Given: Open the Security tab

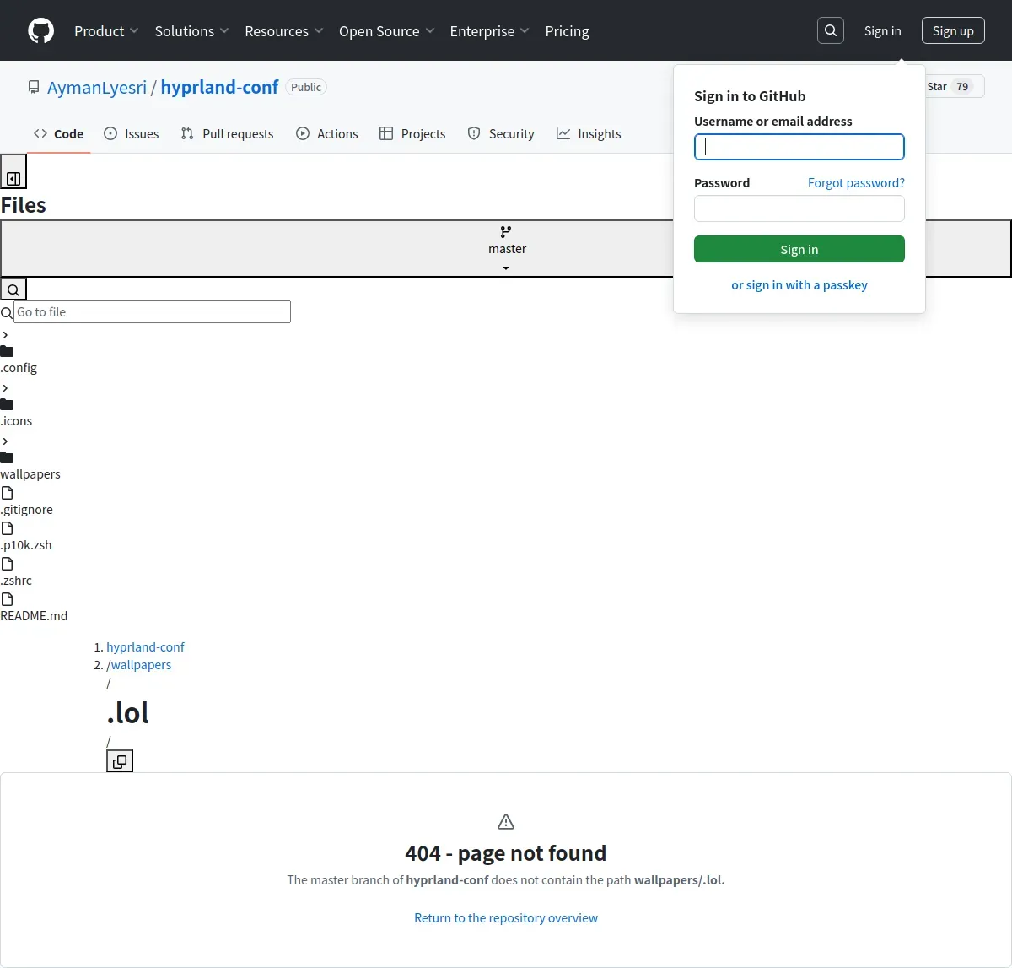Looking at the screenshot, I should pos(501,133).
